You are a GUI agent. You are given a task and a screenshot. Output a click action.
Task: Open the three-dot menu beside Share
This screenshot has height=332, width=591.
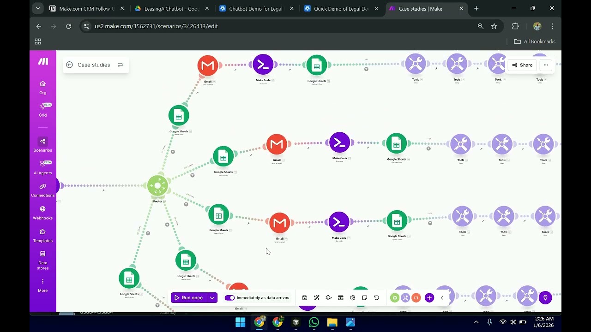546,65
